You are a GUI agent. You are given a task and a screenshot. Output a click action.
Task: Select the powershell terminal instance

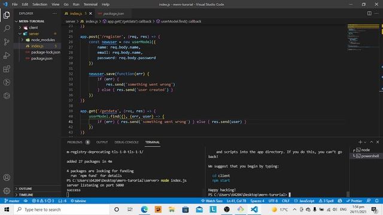[x=366, y=156]
